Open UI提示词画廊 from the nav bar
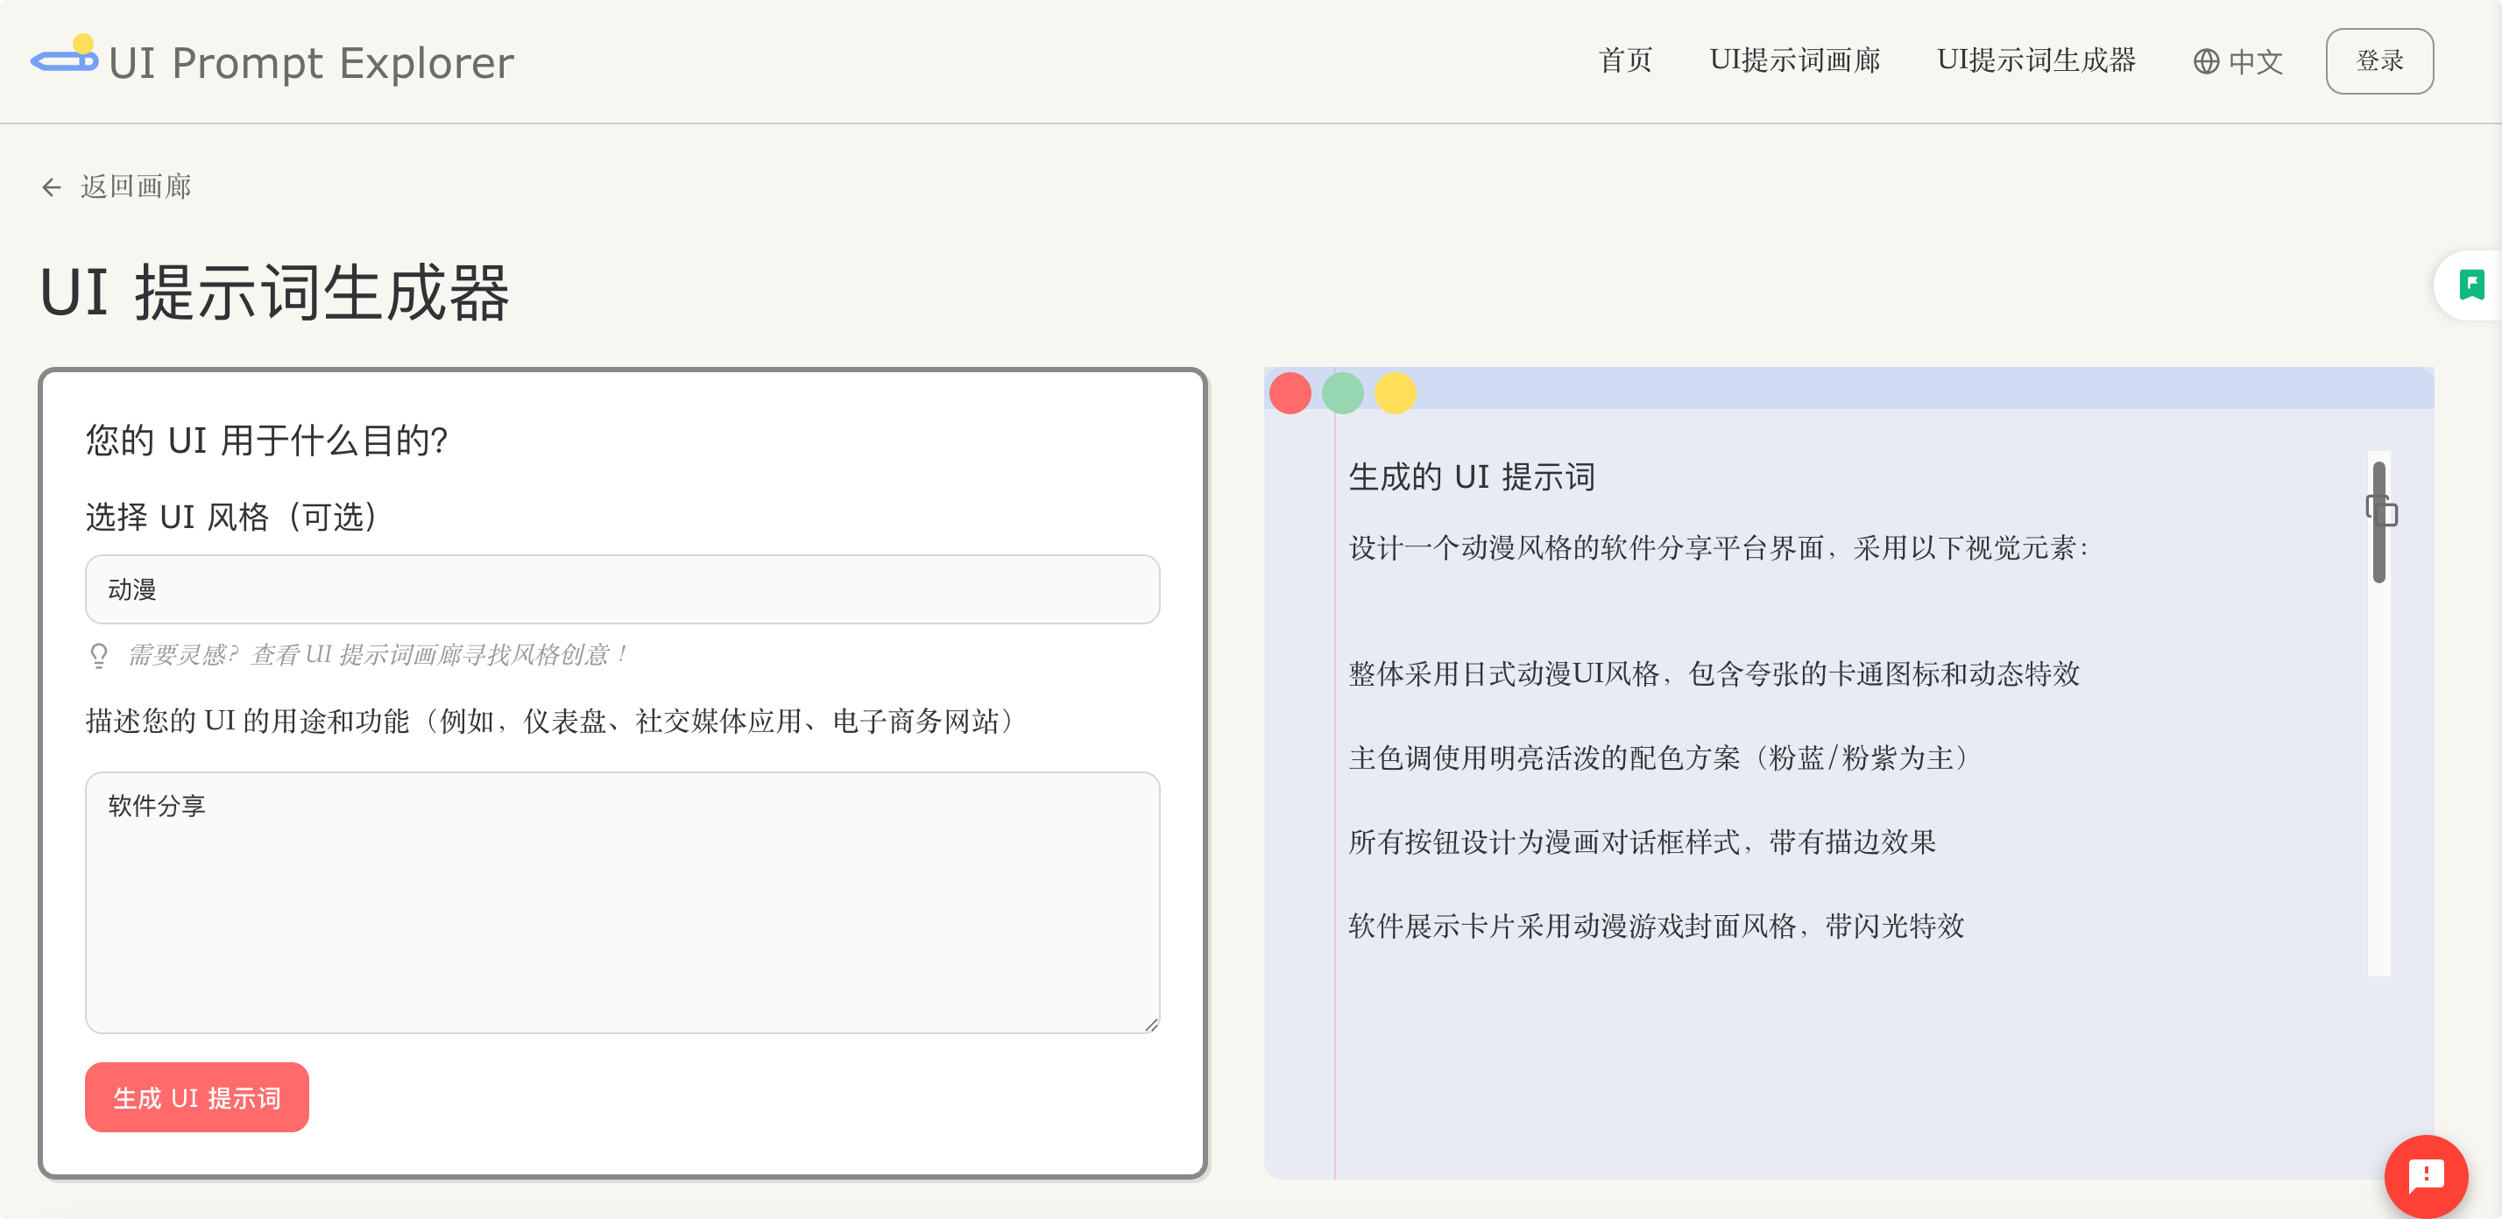The image size is (2502, 1219). pos(1794,60)
